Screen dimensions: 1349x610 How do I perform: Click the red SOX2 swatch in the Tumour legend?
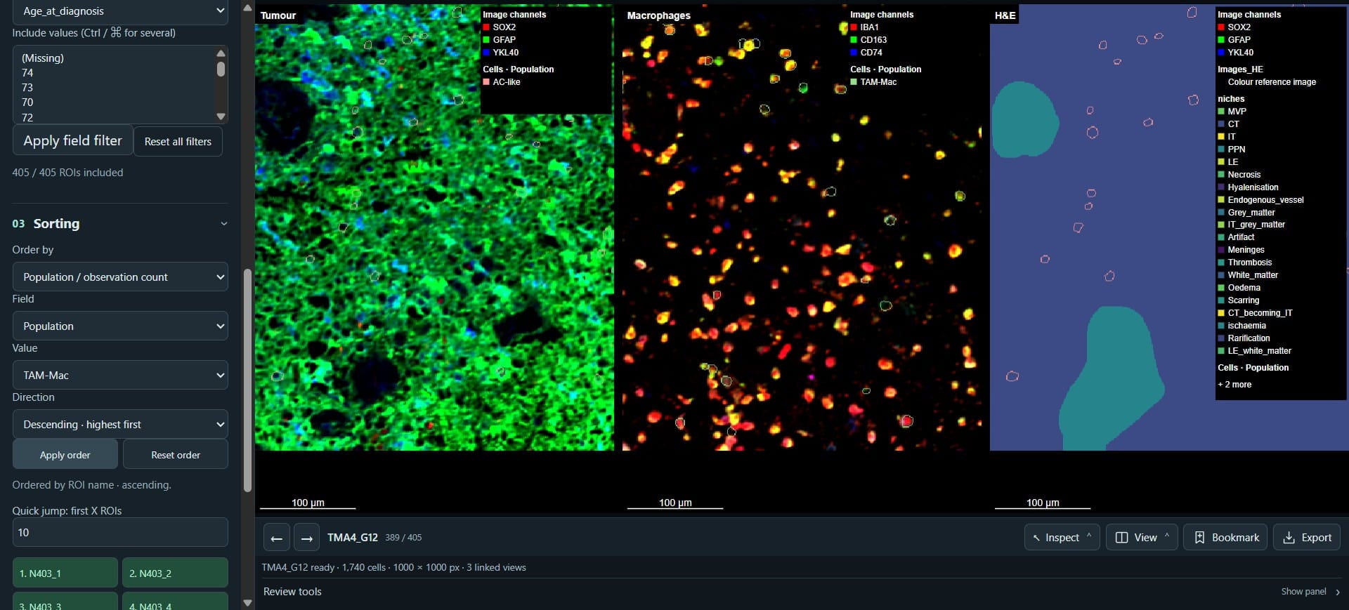[x=486, y=27]
